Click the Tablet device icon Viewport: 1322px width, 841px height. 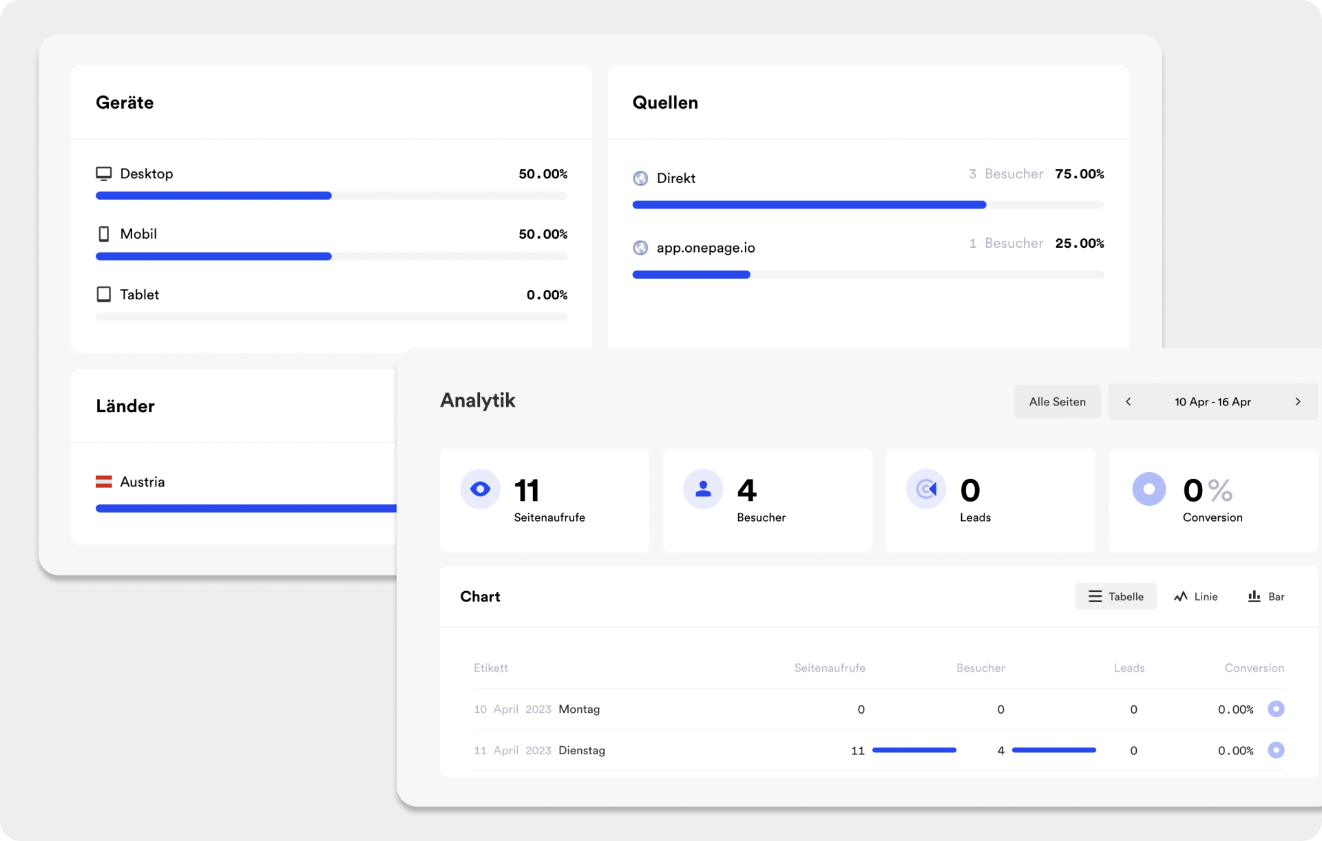[104, 294]
